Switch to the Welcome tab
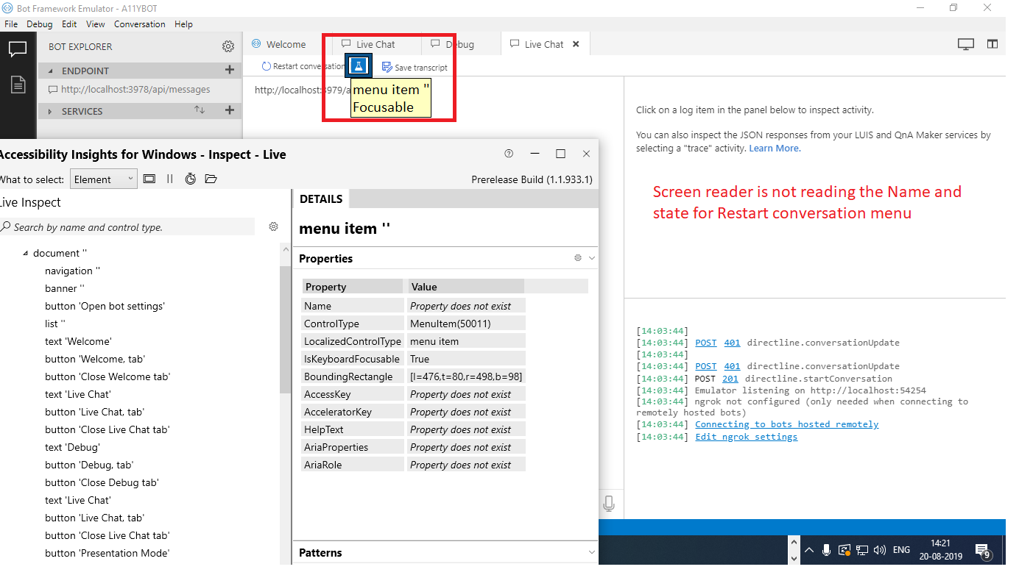This screenshot has height=575, width=1019. point(285,44)
